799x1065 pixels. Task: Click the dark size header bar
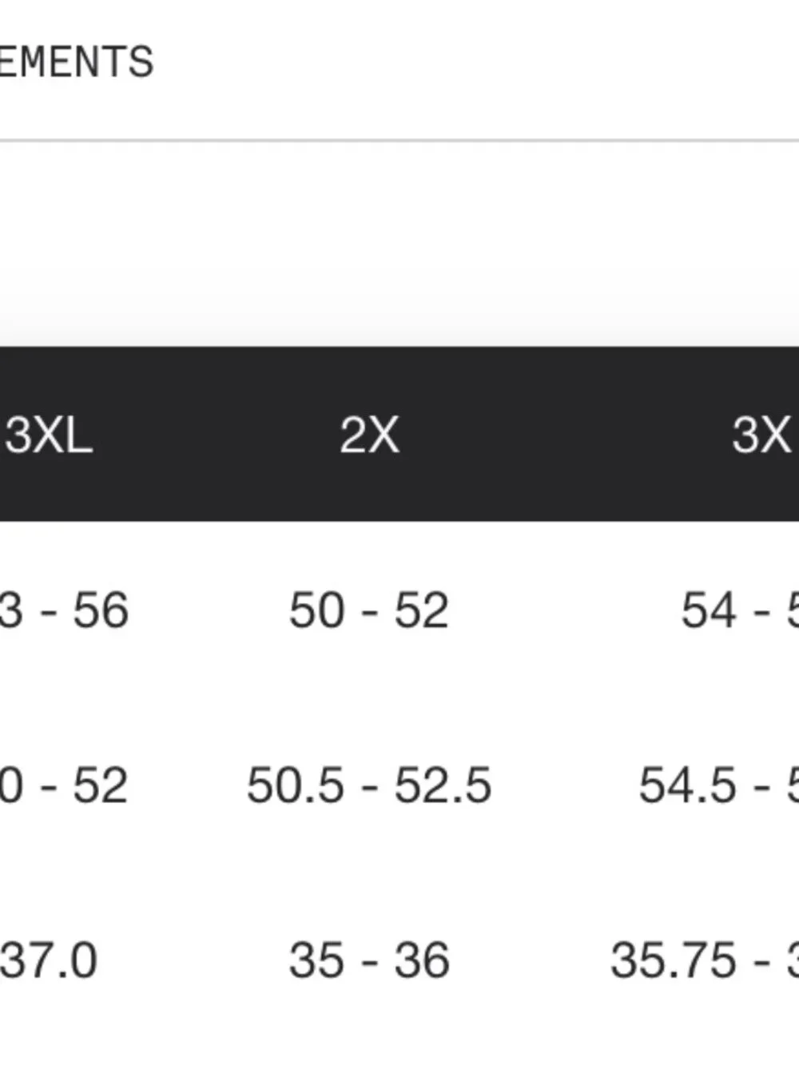(399, 434)
